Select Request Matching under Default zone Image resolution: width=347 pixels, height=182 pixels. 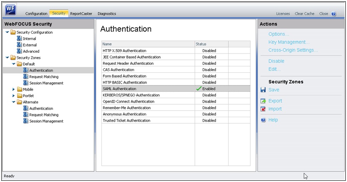[x=44, y=77]
